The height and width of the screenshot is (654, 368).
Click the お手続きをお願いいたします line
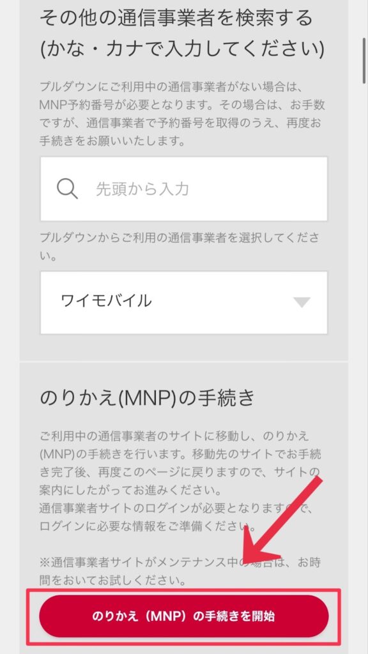(112, 141)
